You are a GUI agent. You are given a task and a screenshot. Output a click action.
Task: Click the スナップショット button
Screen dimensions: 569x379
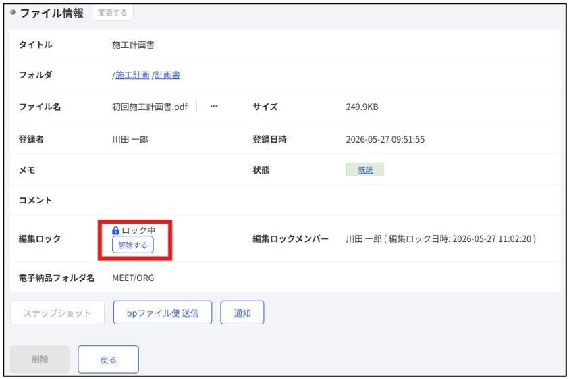point(57,313)
